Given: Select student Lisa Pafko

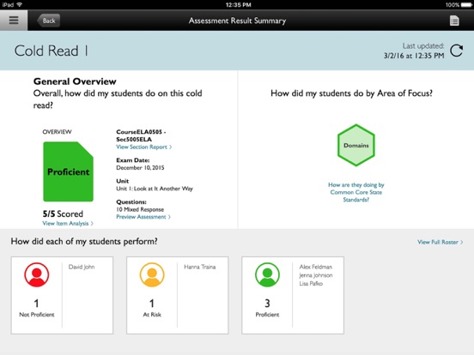Looking at the screenshot, I should [x=311, y=284].
